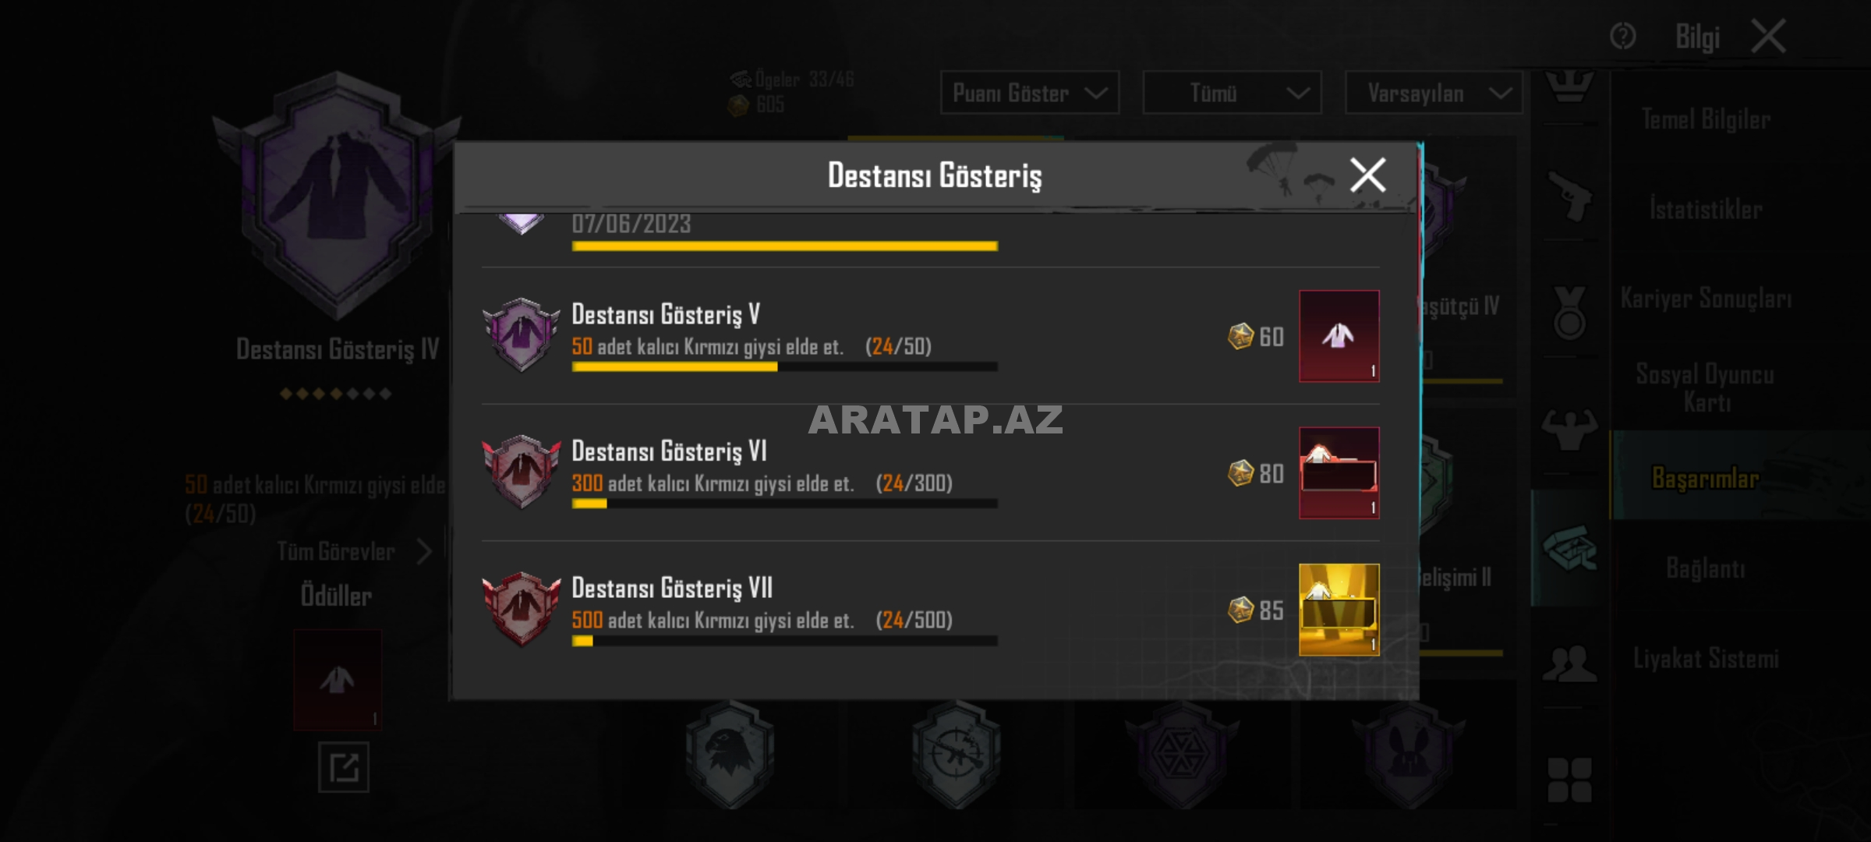Open the Destansı Gösteriş VI reward crate

click(x=1339, y=472)
